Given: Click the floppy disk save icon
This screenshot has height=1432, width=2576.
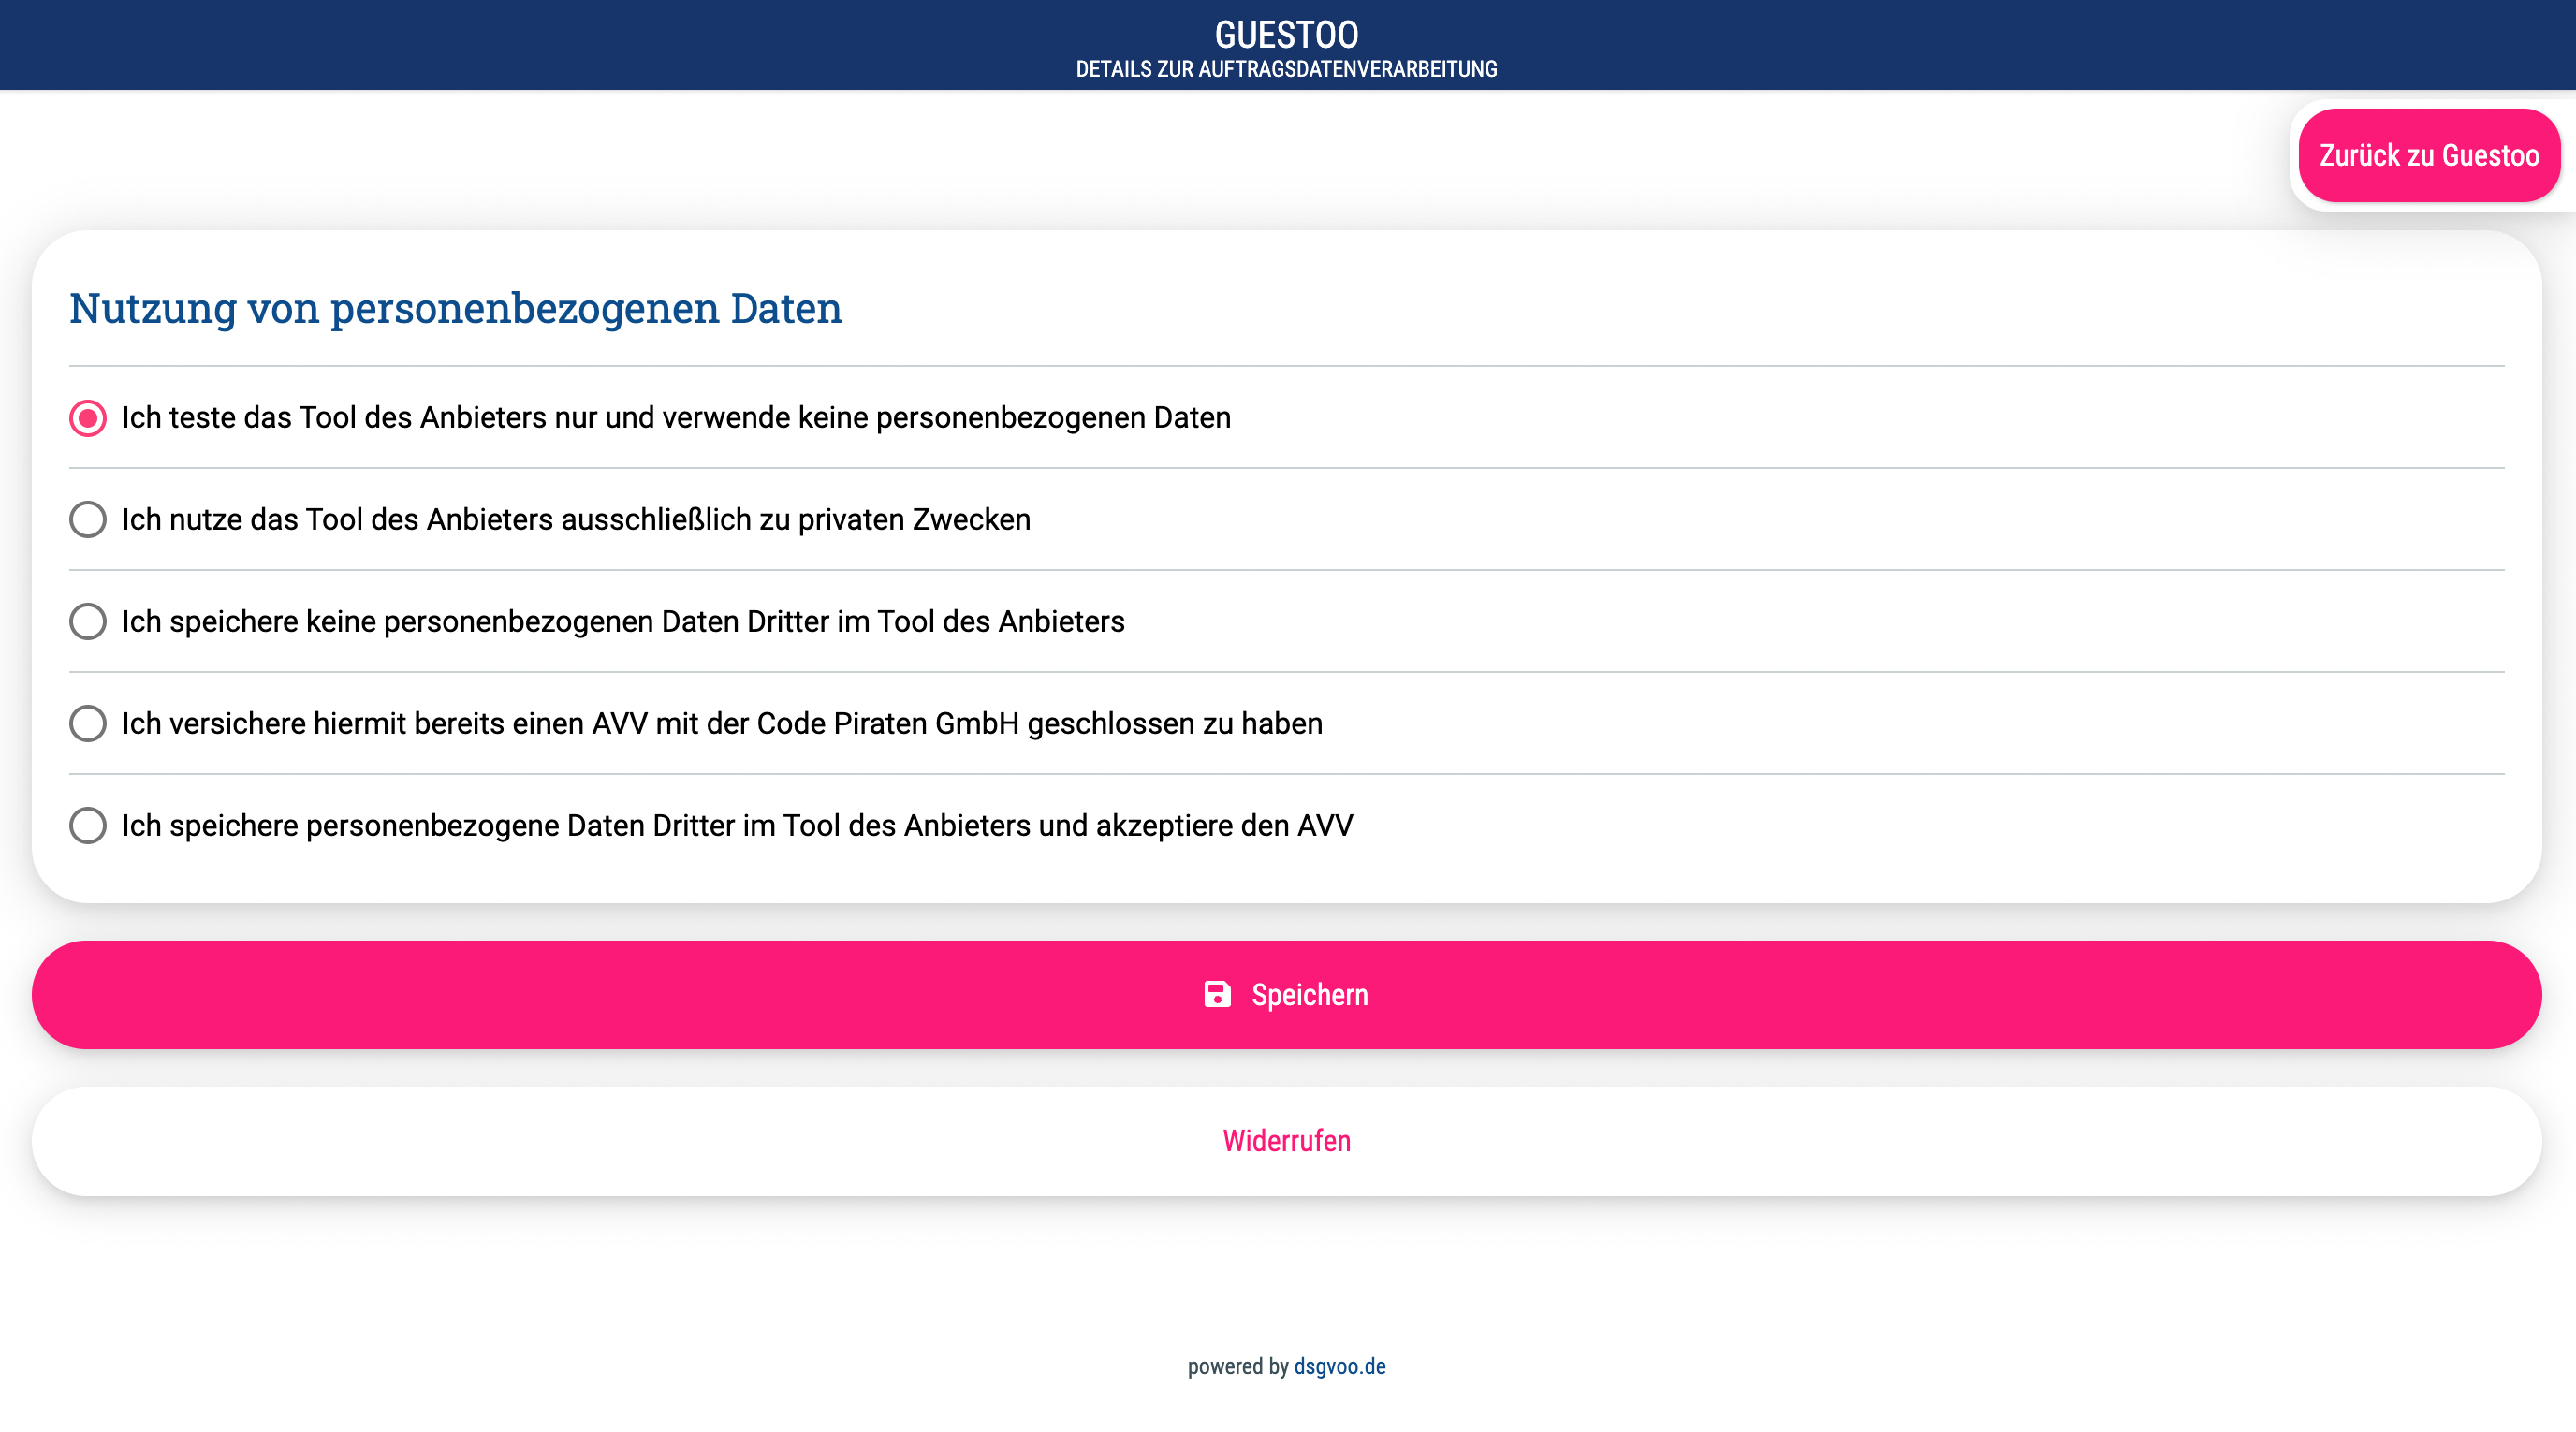Looking at the screenshot, I should click(1217, 995).
